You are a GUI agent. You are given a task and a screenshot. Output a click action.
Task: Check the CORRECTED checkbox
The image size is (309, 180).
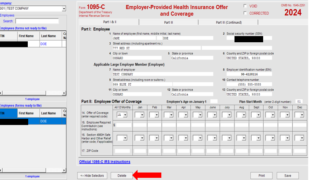(x=245, y=13)
